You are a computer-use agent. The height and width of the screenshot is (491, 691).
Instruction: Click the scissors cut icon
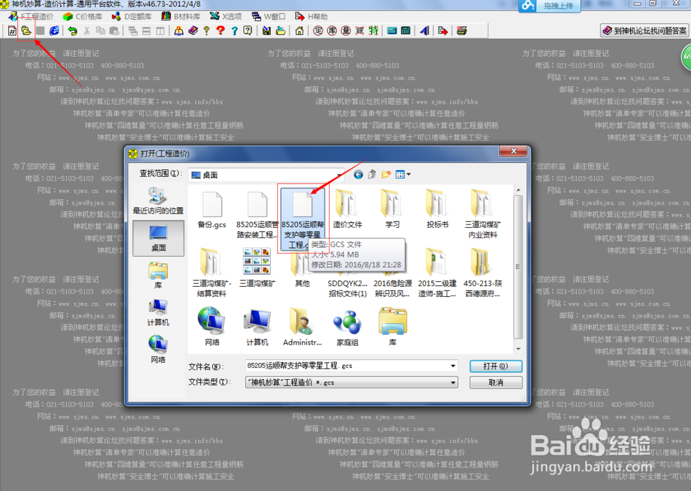87,30
